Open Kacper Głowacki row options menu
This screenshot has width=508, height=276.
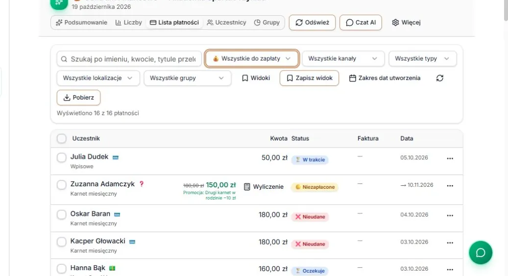[450, 243]
